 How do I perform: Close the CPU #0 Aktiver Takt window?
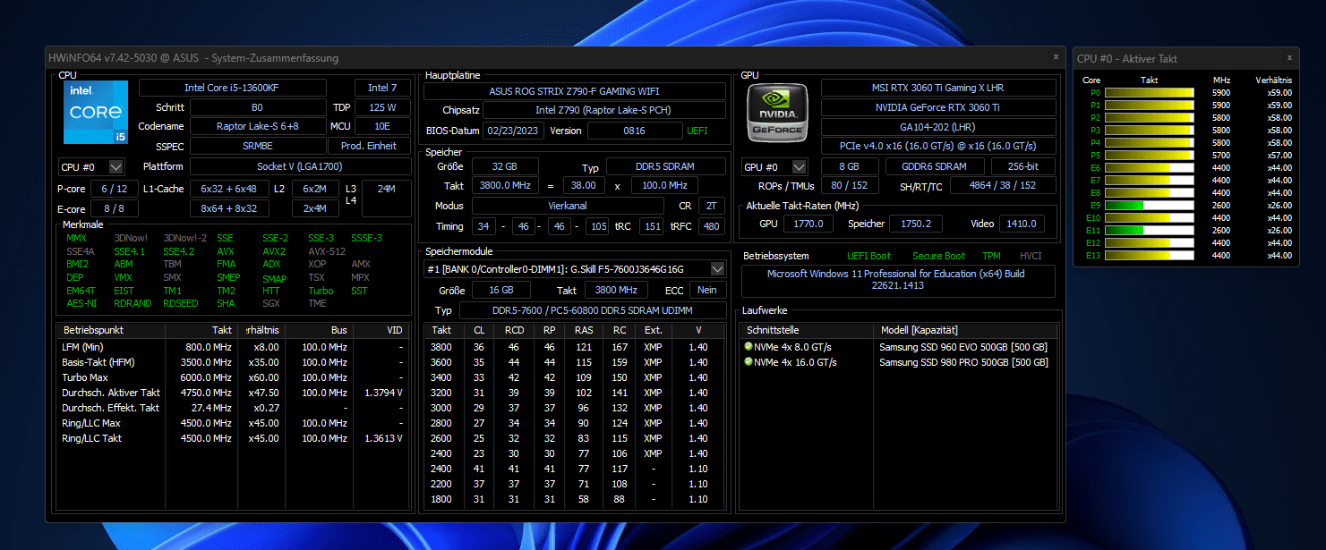[x=1289, y=56]
